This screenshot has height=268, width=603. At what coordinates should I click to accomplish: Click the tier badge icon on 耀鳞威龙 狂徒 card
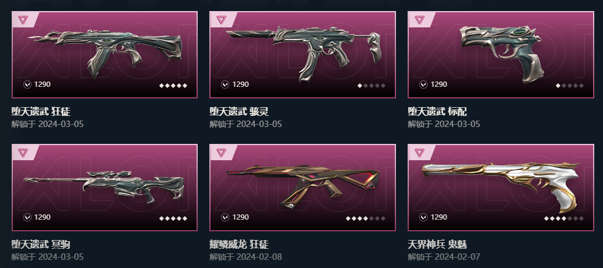click(x=221, y=153)
